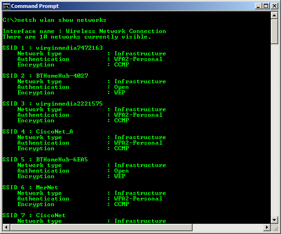Click SSID 2 BTHomeHub-4027 line
The image size is (281, 234).
[45, 76]
